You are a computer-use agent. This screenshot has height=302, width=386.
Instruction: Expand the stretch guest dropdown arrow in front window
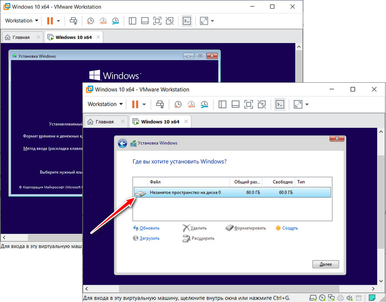point(307,104)
